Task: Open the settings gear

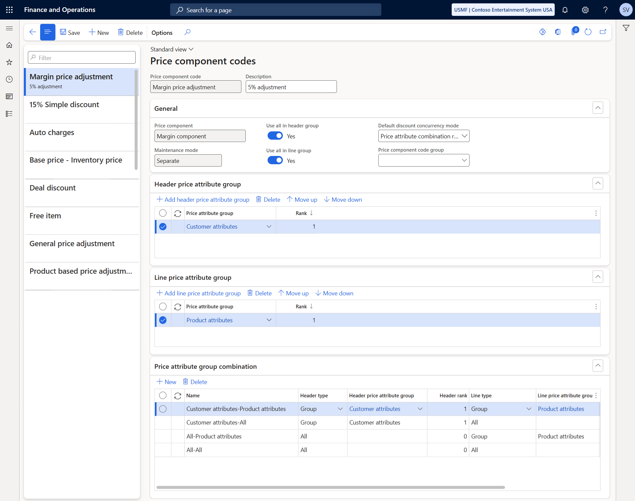Action: coord(585,10)
